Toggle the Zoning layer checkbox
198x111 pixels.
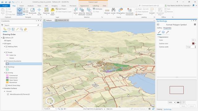(6, 73)
